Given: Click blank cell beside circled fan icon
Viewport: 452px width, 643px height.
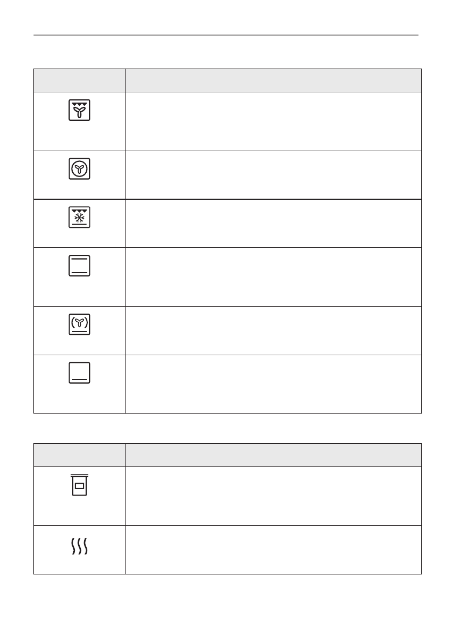Looking at the screenshot, I should point(273,175).
